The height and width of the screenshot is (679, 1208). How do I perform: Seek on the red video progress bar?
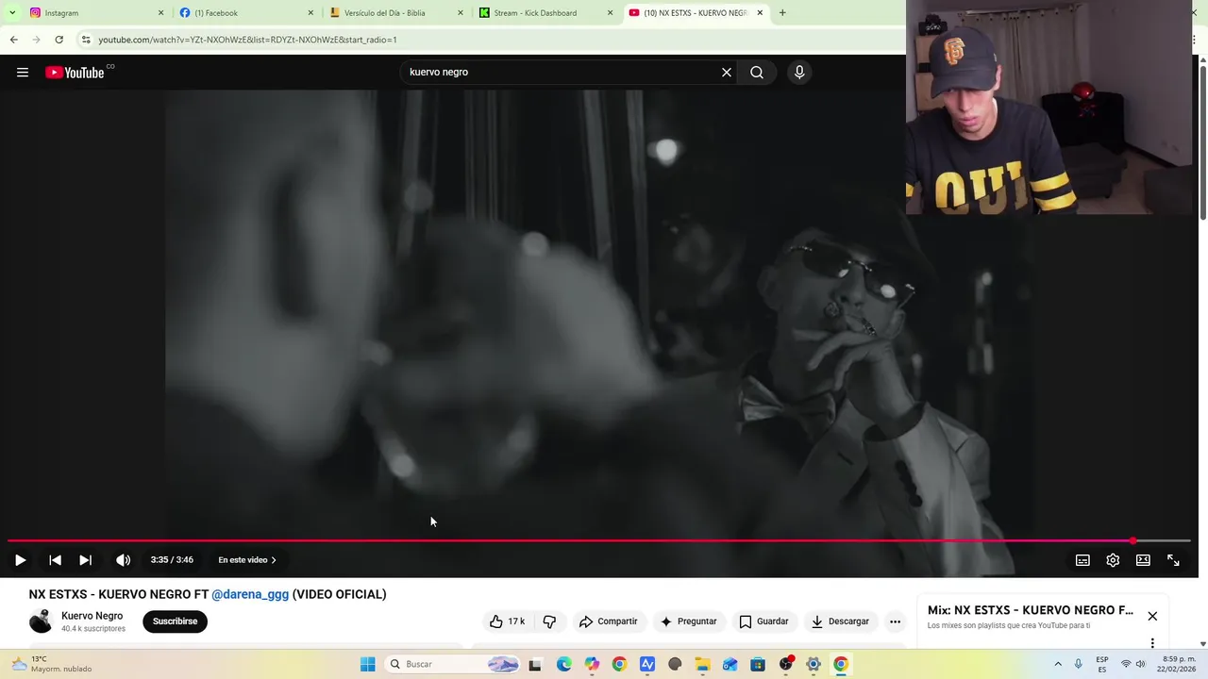tap(598, 541)
